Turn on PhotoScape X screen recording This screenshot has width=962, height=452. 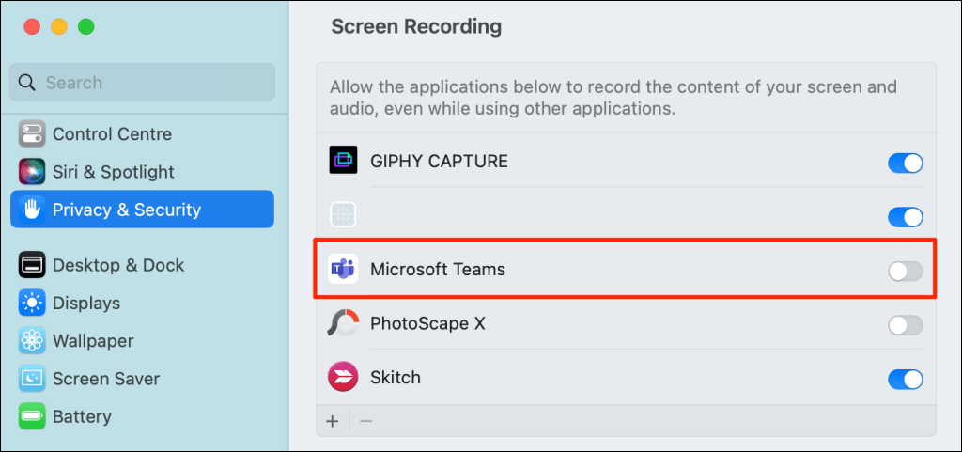point(905,325)
